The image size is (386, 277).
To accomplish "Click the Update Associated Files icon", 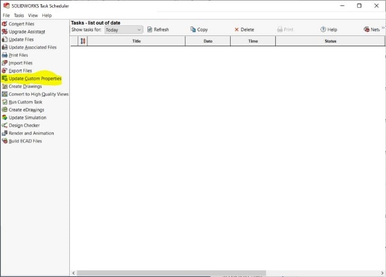I will coord(4,47).
